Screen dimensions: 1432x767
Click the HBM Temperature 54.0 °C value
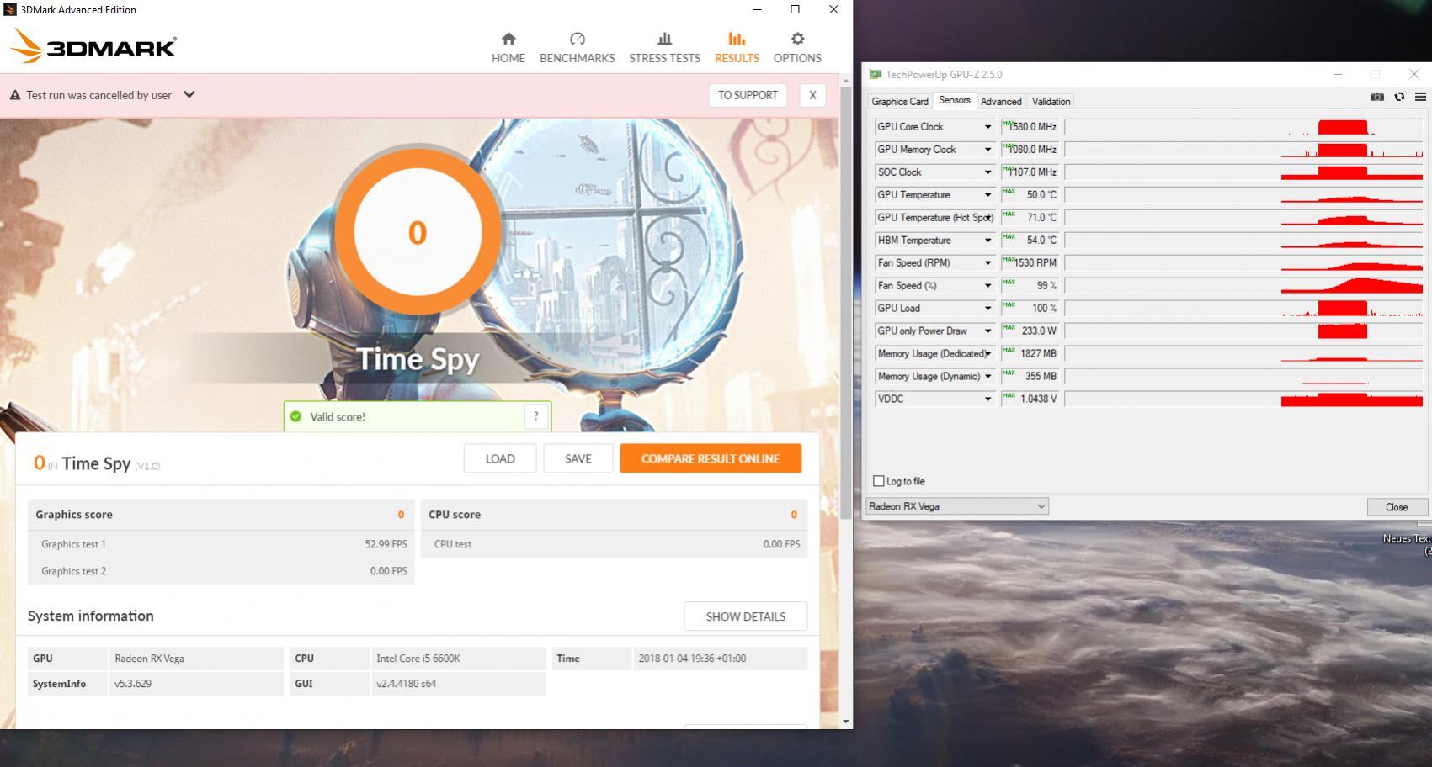(x=1030, y=241)
